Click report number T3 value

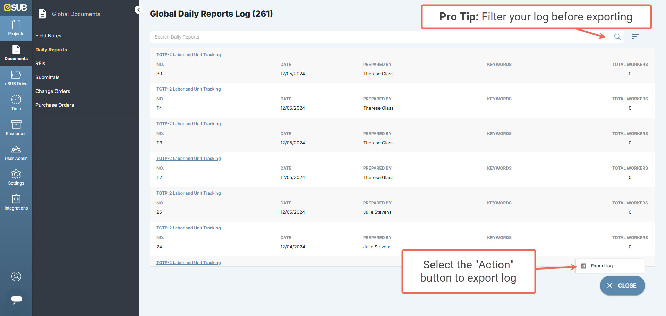pos(159,143)
